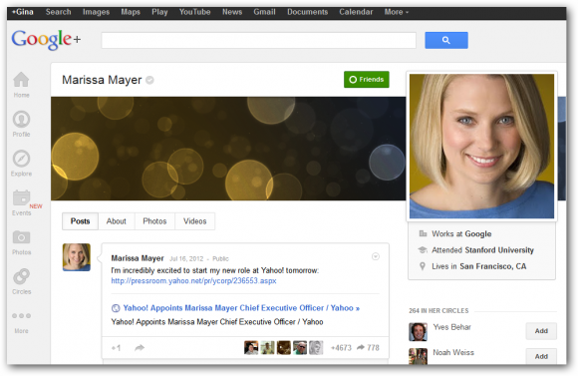Open Documents in the top bar
Image resolution: width=578 pixels, height=376 pixels.
307,12
